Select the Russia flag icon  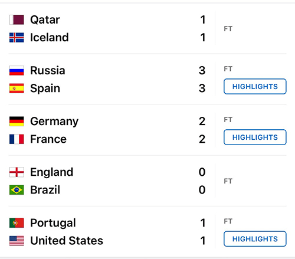pyautogui.click(x=17, y=70)
